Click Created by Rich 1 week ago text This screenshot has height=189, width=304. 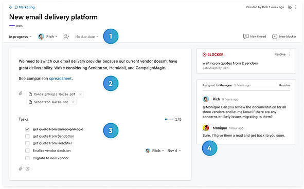[x=265, y=7]
